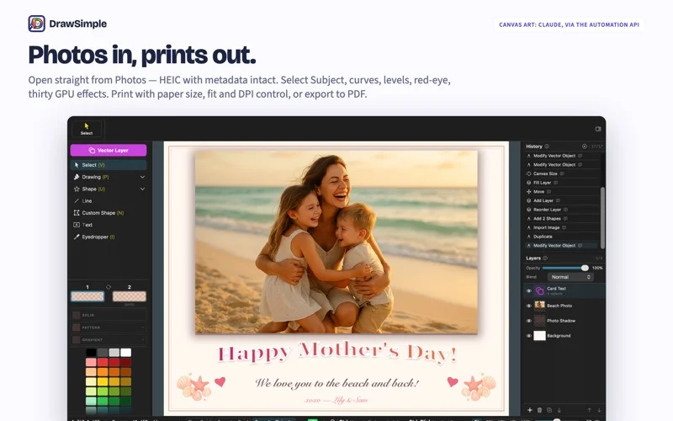
Task: Add a new layer with plus icon
Action: coord(530,410)
